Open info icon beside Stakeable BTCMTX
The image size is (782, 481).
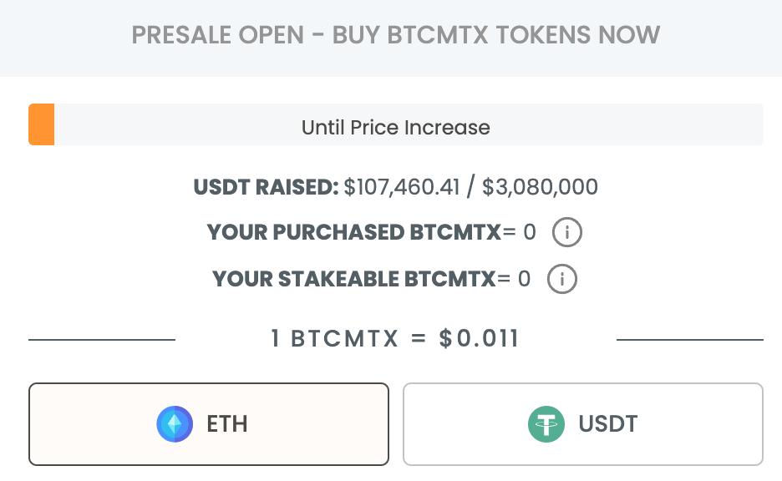[x=562, y=279]
